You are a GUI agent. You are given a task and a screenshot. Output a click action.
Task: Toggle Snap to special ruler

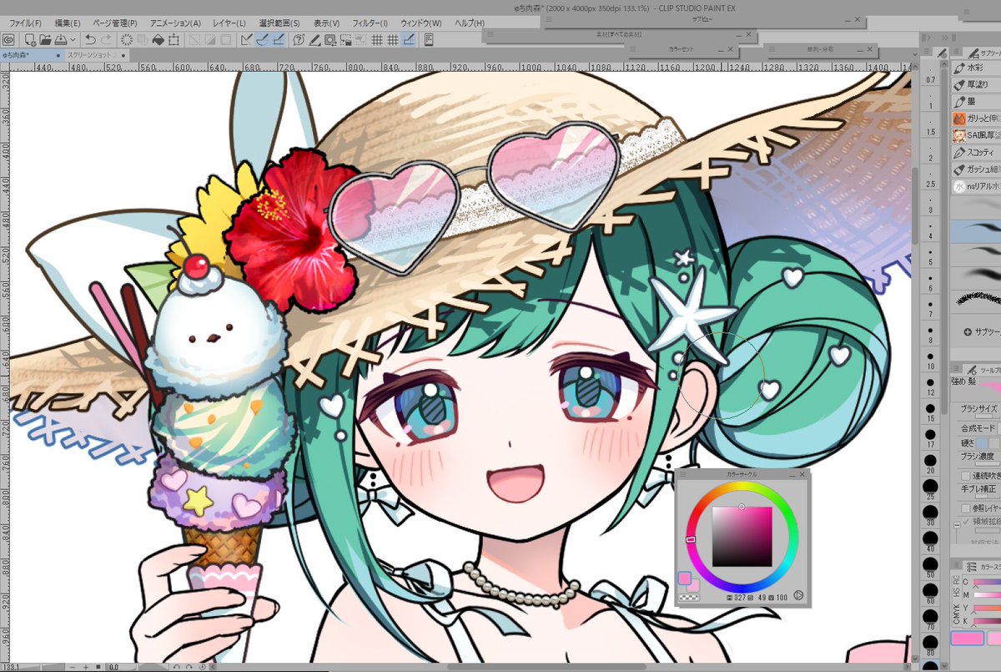coord(262,39)
